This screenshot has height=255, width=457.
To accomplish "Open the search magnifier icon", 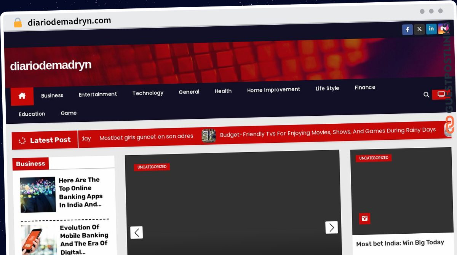I will (427, 94).
